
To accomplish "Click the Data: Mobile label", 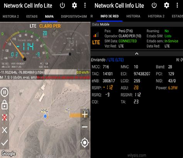I will point(101,24).
